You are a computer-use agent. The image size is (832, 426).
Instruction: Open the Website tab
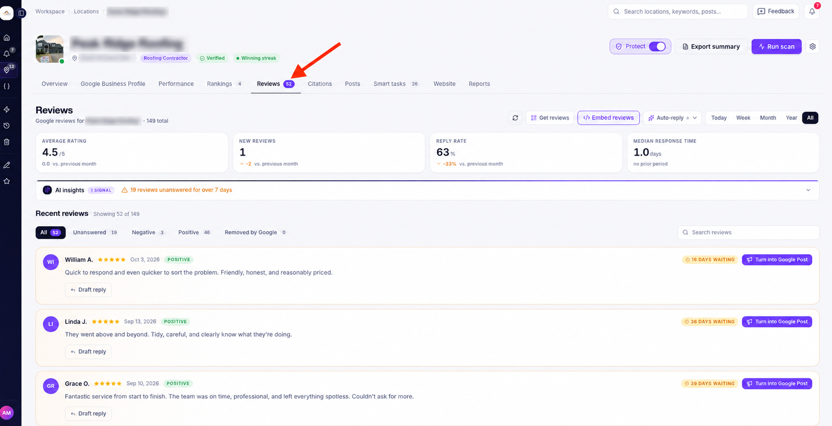(444, 84)
